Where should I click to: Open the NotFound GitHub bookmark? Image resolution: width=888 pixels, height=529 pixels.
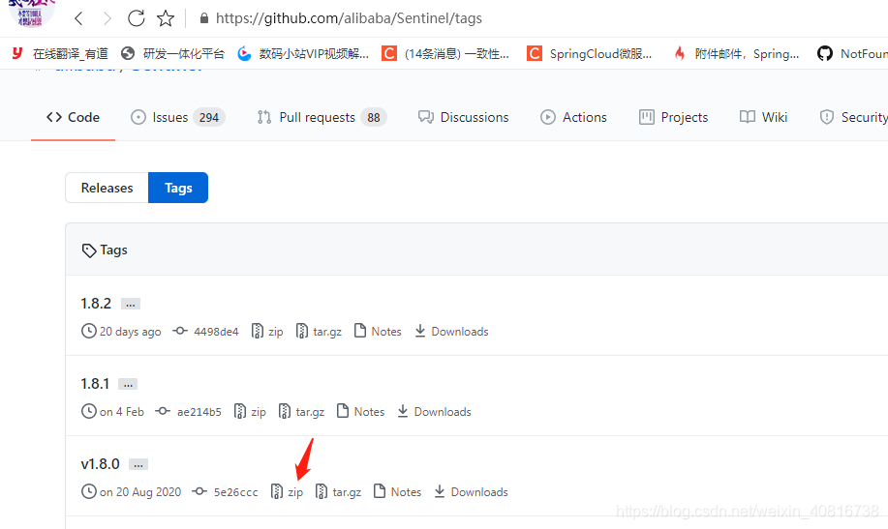tap(852, 54)
